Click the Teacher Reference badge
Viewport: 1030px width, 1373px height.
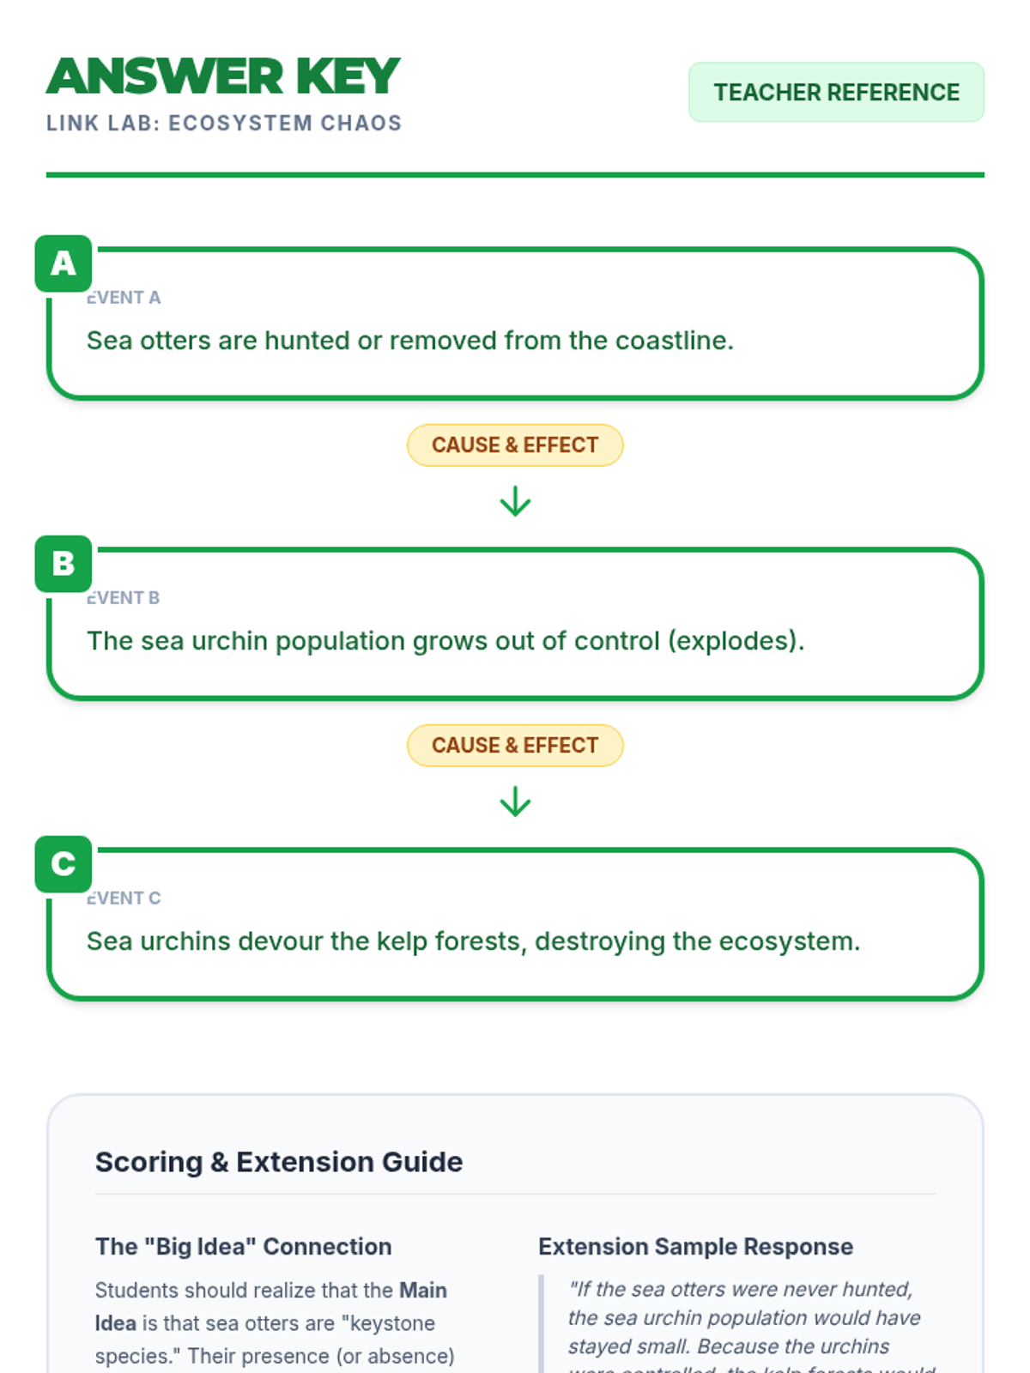point(836,92)
